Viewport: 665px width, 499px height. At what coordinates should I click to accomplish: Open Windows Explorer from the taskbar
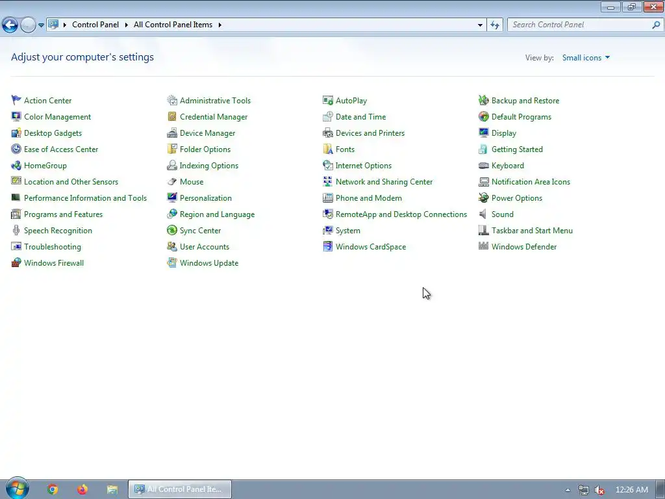(112, 489)
